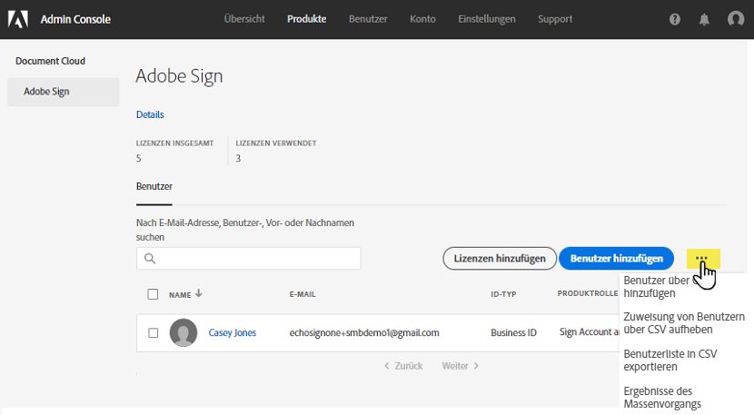The width and height of the screenshot is (754, 415).
Task: Click the Benutzer hinzufügen button
Action: point(617,258)
